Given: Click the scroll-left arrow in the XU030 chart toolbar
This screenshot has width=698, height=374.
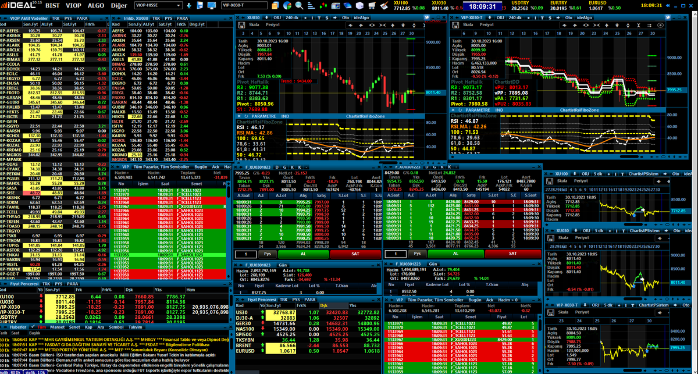Looking at the screenshot, I should click(350, 25).
